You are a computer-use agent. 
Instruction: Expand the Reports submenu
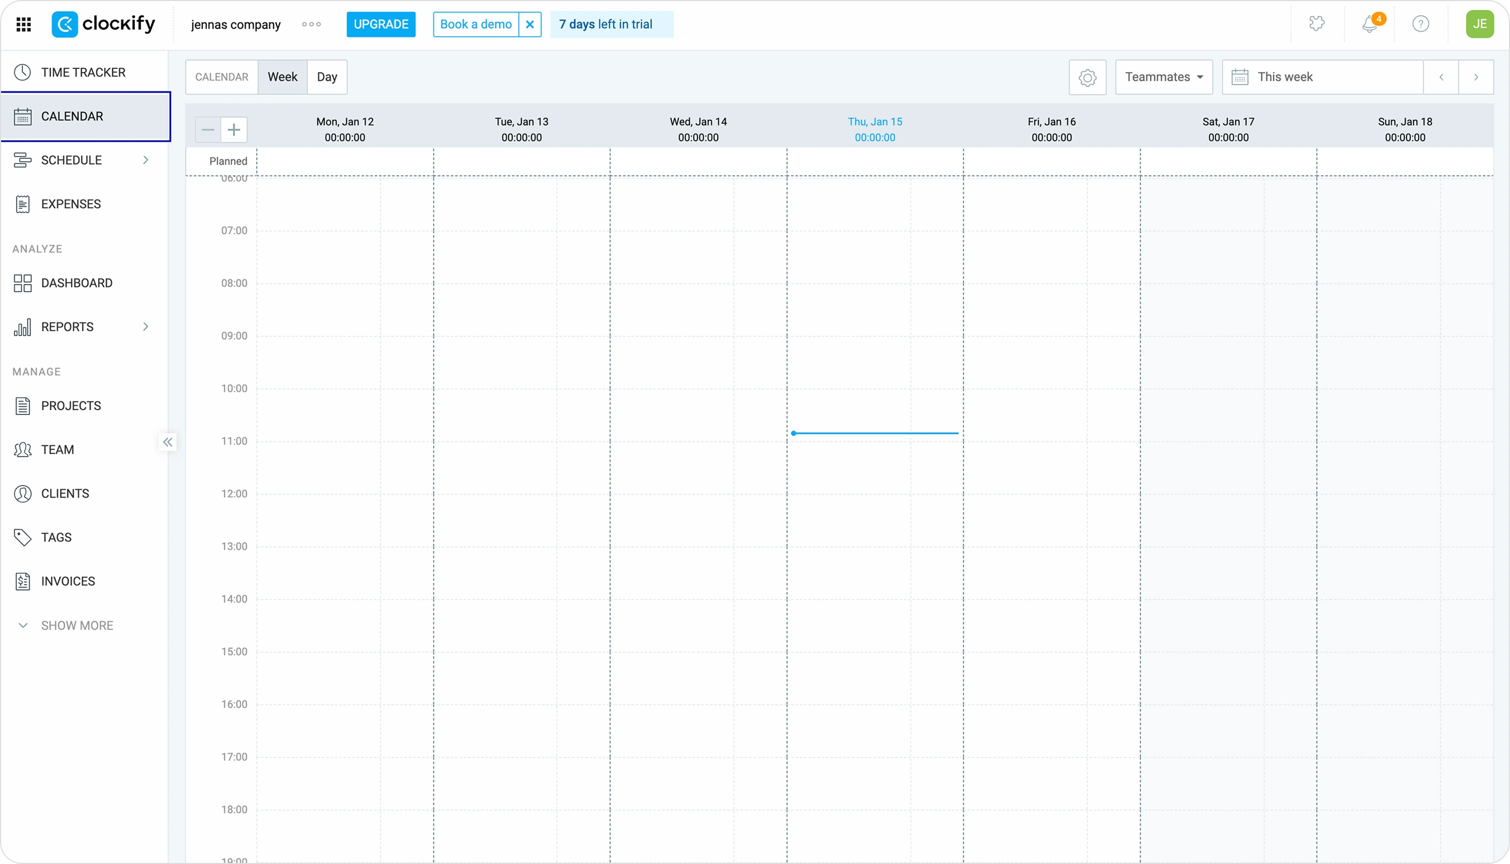[146, 327]
